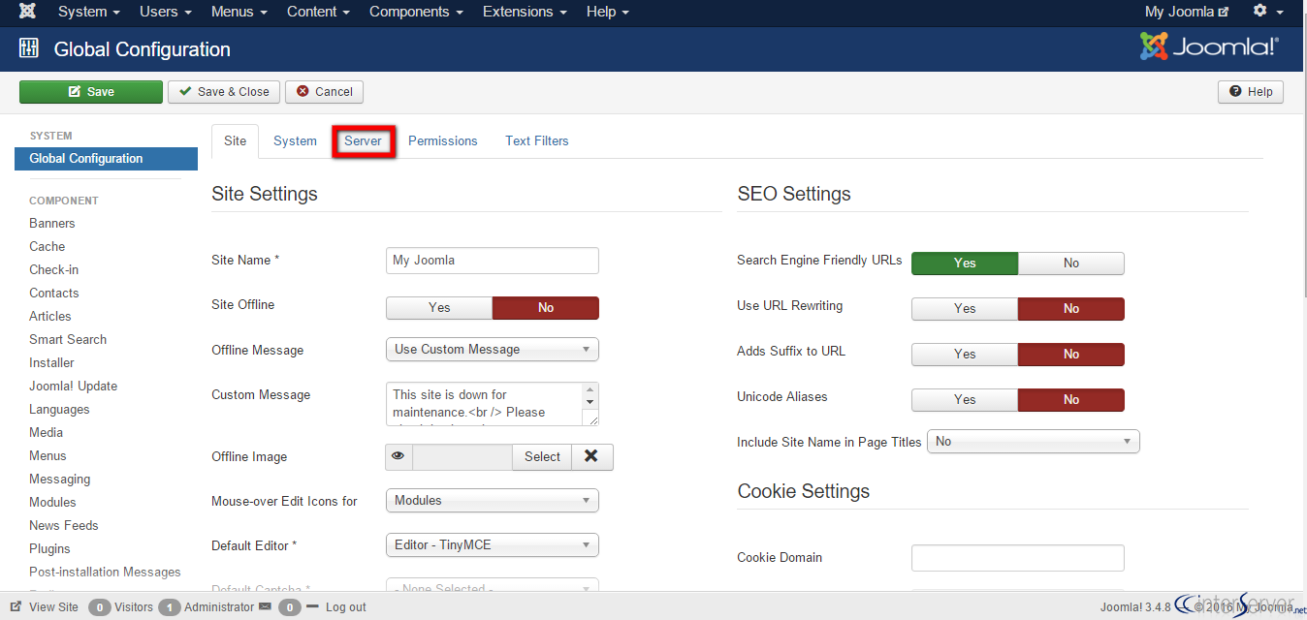Open Banners in component sidebar

[x=52, y=224]
